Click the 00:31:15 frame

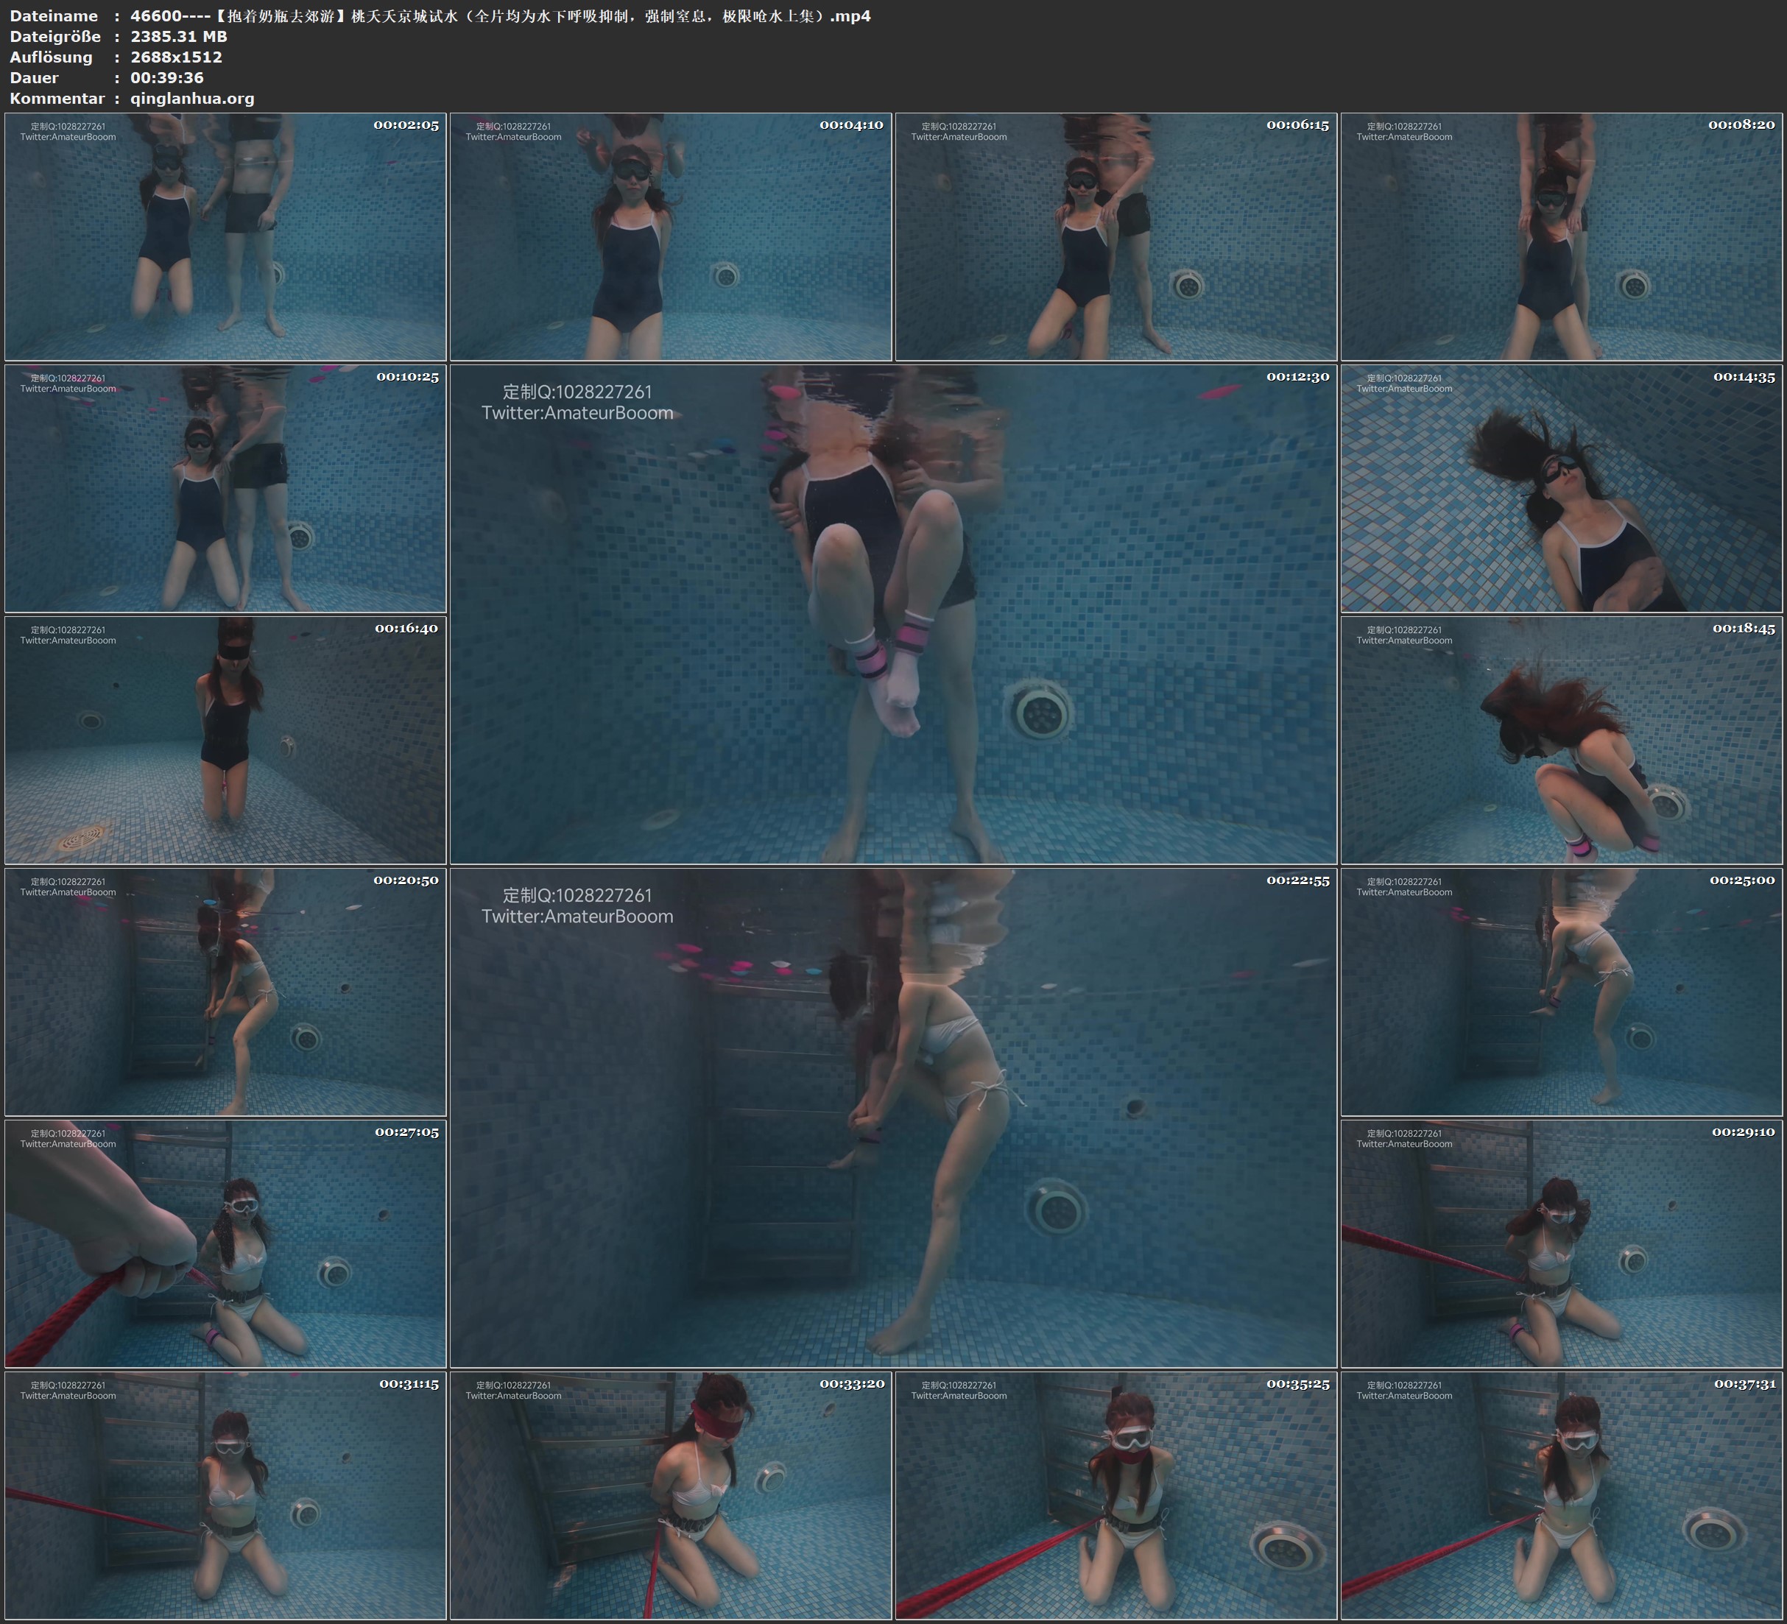(225, 1495)
